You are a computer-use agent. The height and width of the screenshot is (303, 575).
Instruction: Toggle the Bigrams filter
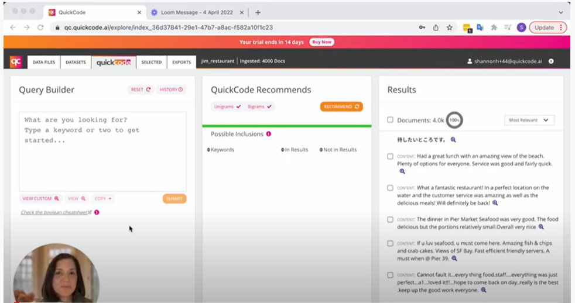(x=259, y=106)
